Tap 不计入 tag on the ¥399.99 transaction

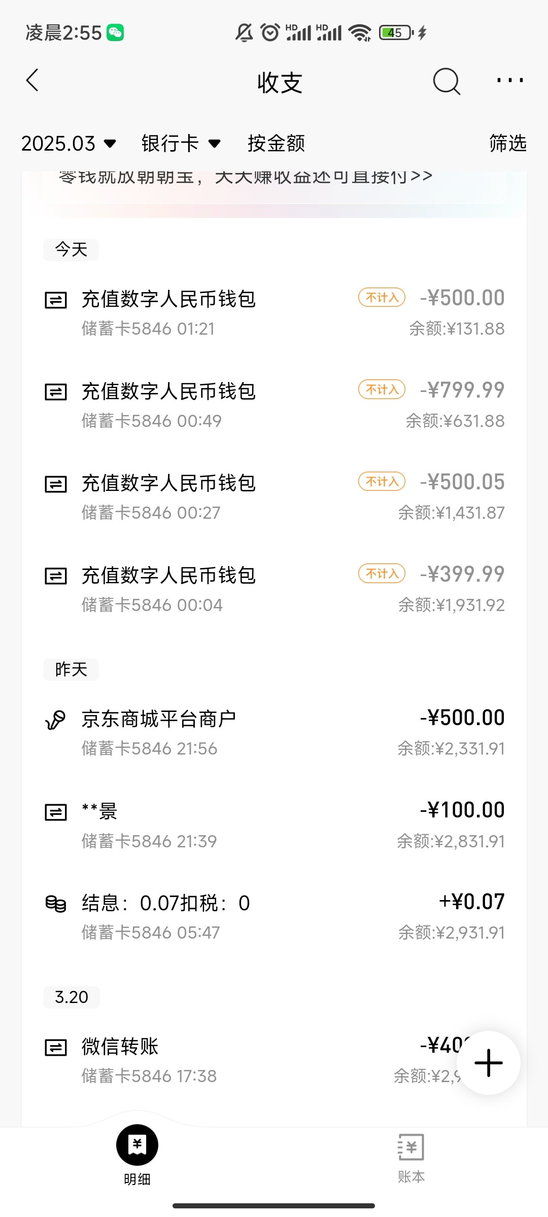(x=382, y=574)
